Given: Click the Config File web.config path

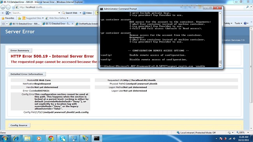Looking at the screenshot, I should 61,112.
